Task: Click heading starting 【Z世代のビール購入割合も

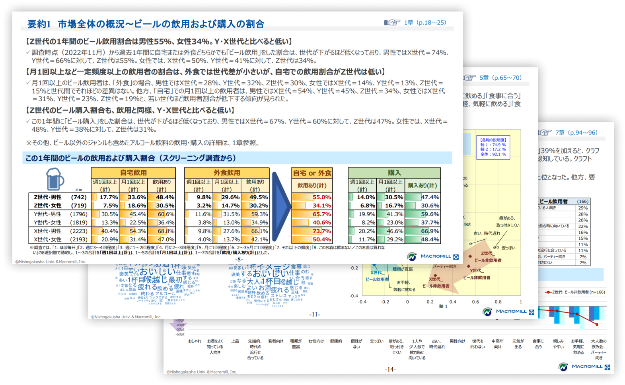Action: (130, 110)
